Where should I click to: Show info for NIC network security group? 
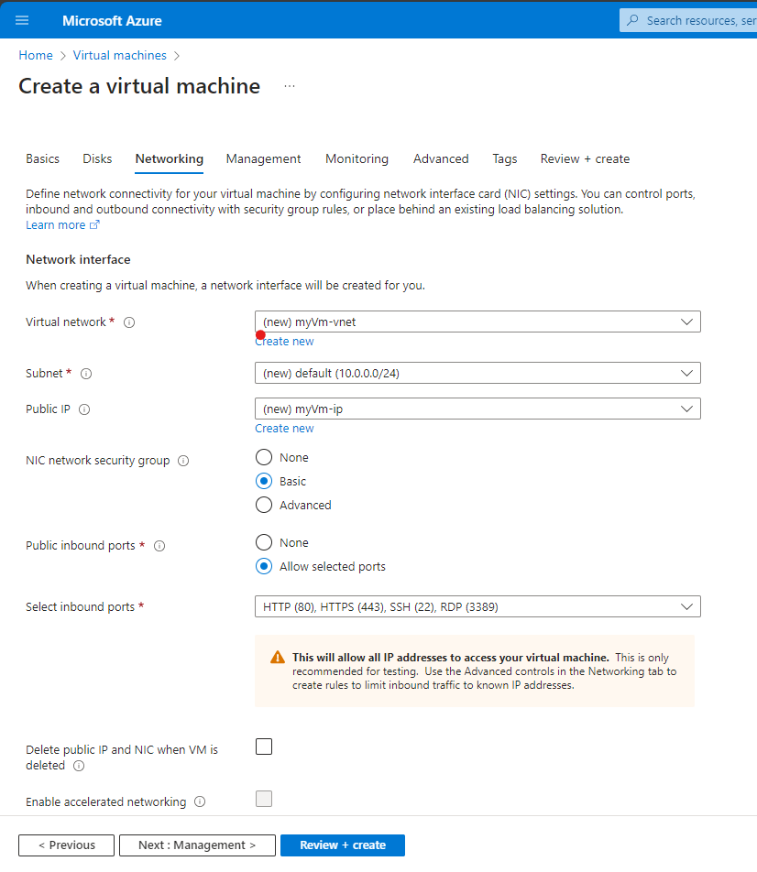(183, 461)
